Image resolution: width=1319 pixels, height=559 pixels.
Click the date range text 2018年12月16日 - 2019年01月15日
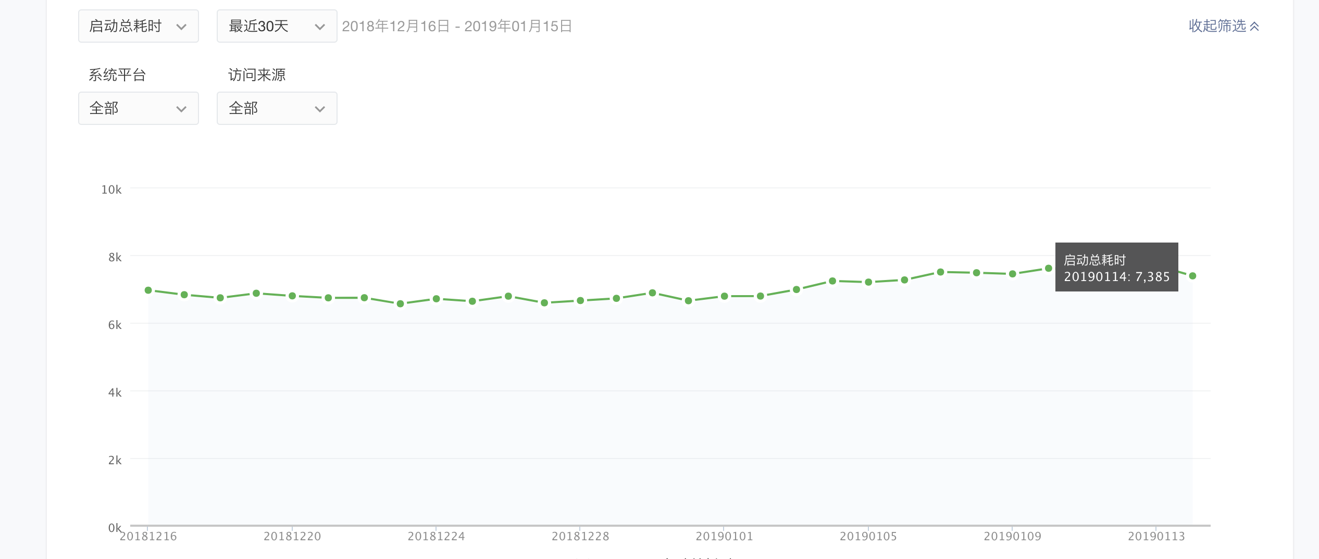click(x=457, y=26)
